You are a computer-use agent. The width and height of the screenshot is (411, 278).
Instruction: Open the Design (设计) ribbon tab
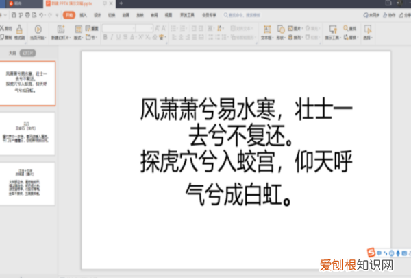[x=97, y=15]
